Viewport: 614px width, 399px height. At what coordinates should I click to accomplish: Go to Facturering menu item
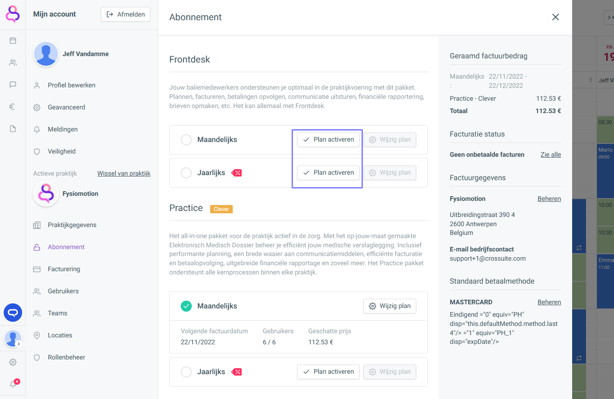click(x=64, y=269)
